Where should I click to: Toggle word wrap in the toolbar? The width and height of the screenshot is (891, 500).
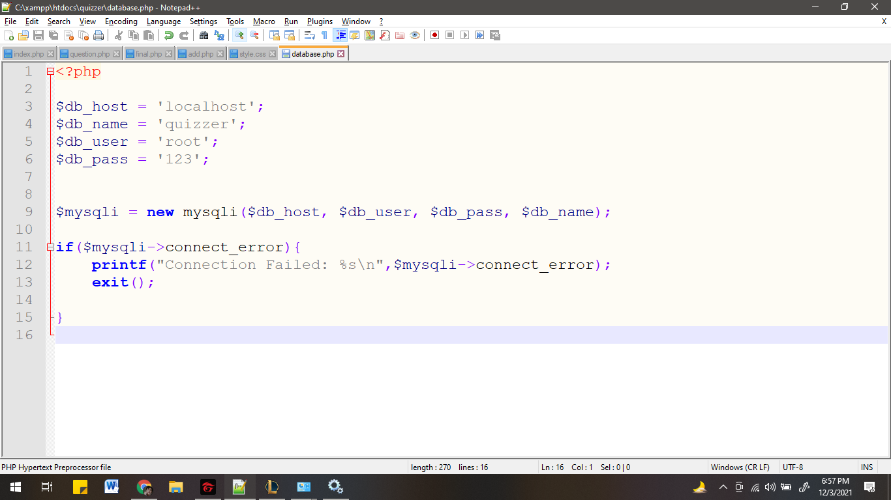310,35
